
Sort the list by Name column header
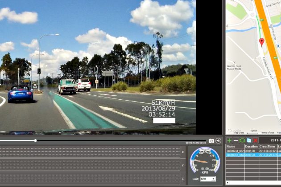tap(235, 146)
